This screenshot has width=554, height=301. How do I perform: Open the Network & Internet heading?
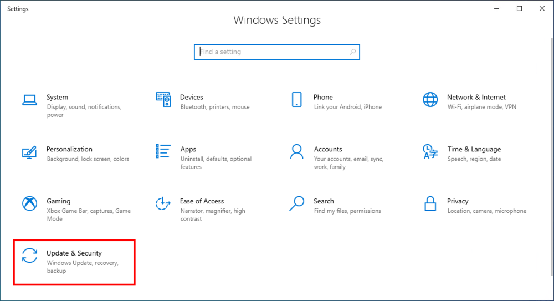(476, 97)
